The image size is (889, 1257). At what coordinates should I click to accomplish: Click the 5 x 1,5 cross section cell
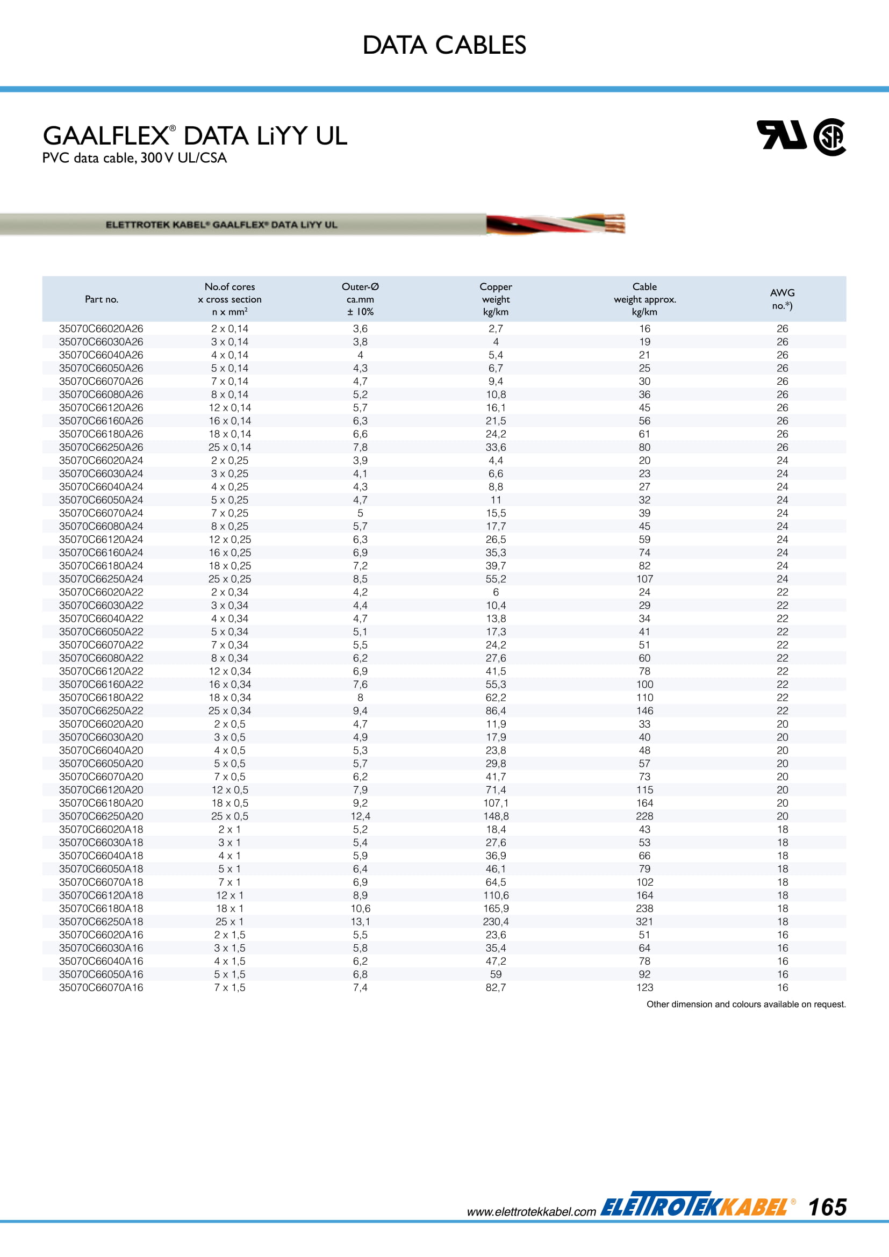(230, 974)
